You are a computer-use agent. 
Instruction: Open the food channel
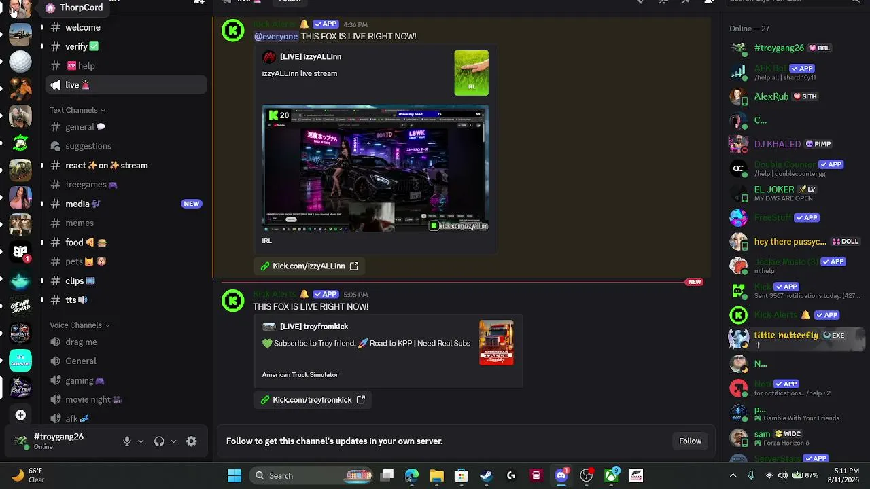pos(126,242)
